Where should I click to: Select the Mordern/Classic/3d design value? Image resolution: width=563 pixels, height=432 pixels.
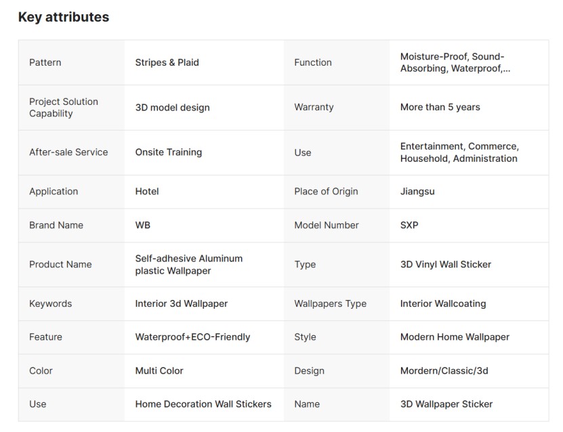click(x=444, y=371)
